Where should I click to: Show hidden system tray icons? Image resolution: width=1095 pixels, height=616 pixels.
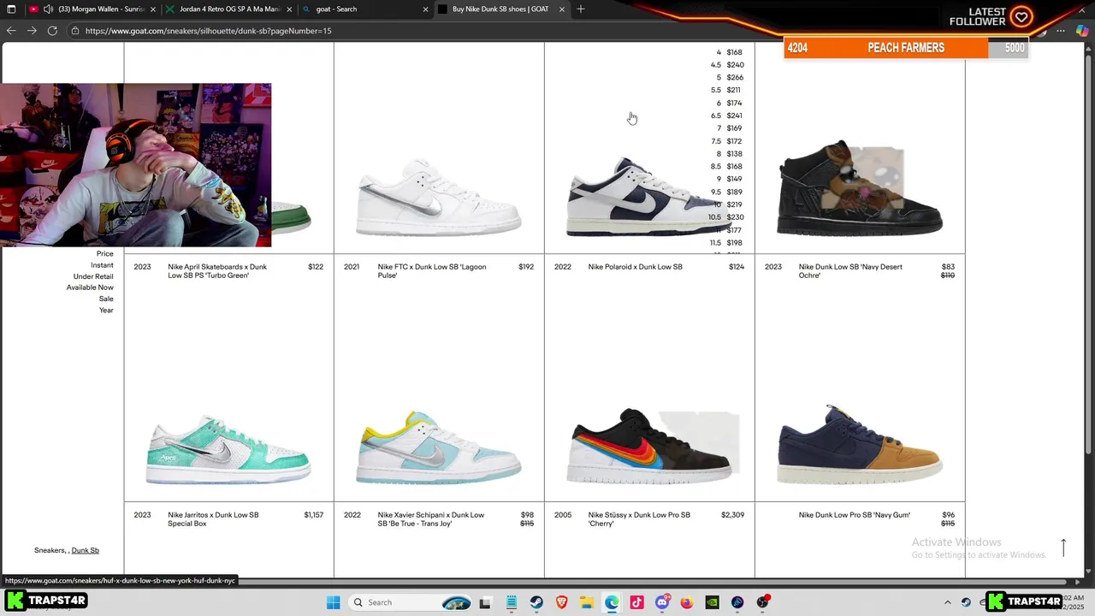tap(947, 602)
